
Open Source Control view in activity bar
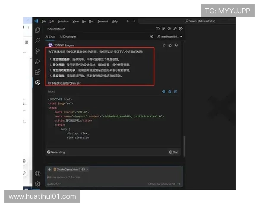click(38, 51)
